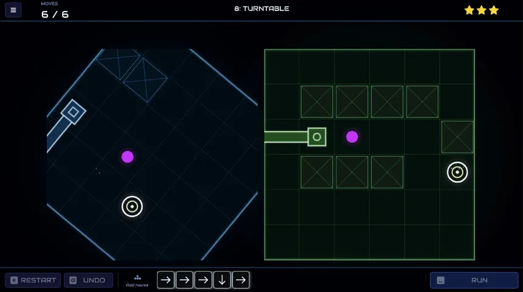Click the rightmost crate in the green top row
Screen dimensions: 523x292
(422, 102)
